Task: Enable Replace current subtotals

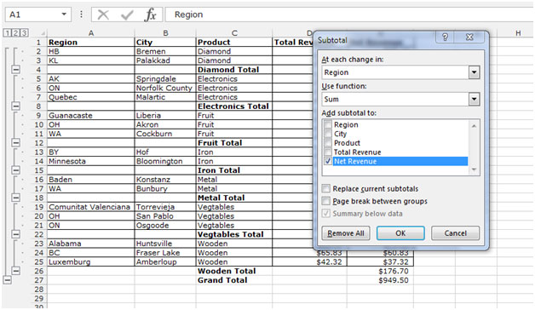Action: 326,188
